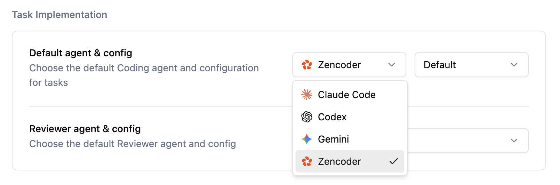
Task: Click the Claude Code starburst icon
Action: (x=307, y=95)
